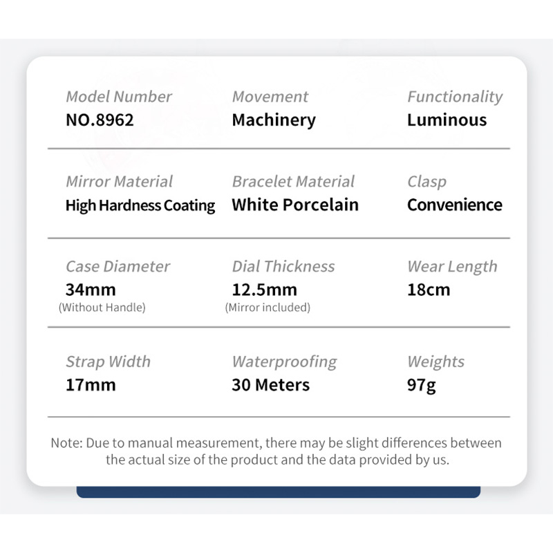
Task: Click the Movement heading
Action: (x=270, y=97)
